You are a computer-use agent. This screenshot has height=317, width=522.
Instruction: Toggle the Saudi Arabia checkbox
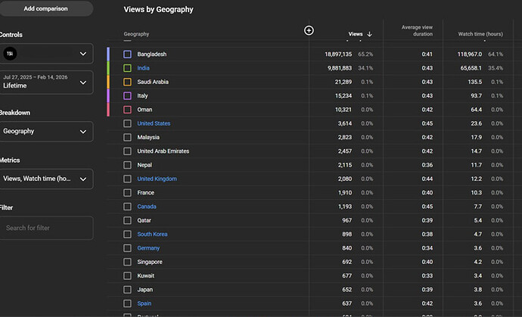(128, 82)
